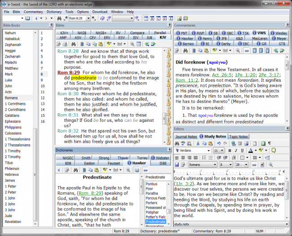Click the back arrow in Dictionaries toolbar

[59, 170]
